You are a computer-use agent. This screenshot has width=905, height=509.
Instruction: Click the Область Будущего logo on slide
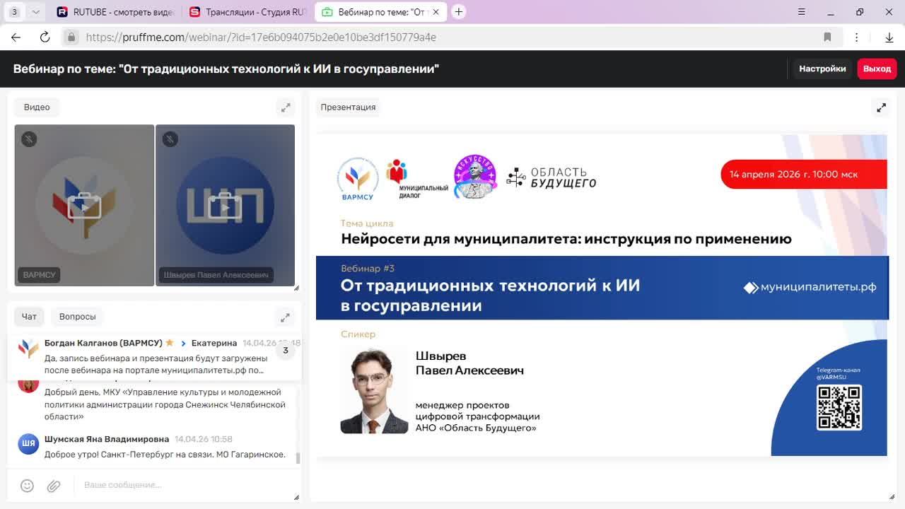click(551, 177)
